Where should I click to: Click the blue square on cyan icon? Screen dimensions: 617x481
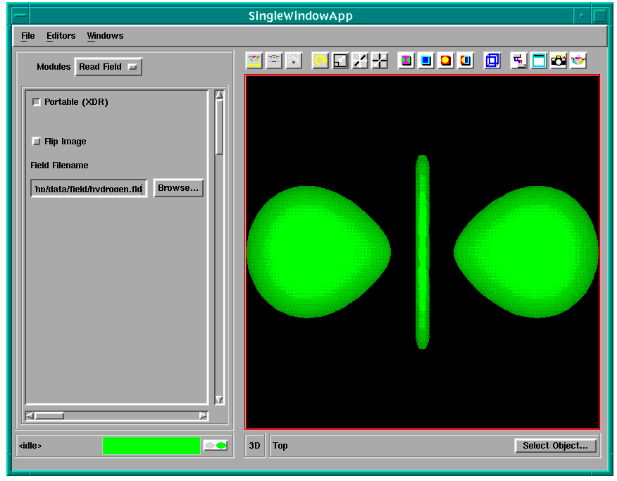coord(426,61)
